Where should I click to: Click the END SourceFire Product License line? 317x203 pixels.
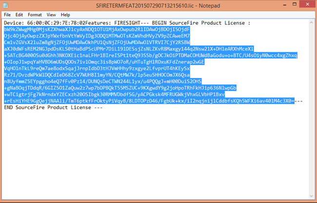coord(53,108)
